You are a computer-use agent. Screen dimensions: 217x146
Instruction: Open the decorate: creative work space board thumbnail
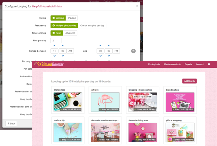click(105, 133)
